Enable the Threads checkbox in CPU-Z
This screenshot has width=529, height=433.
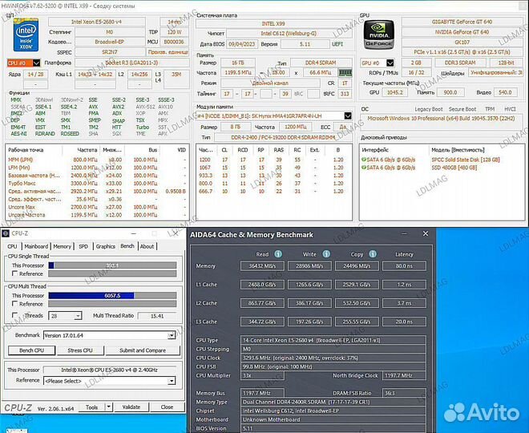click(x=15, y=315)
